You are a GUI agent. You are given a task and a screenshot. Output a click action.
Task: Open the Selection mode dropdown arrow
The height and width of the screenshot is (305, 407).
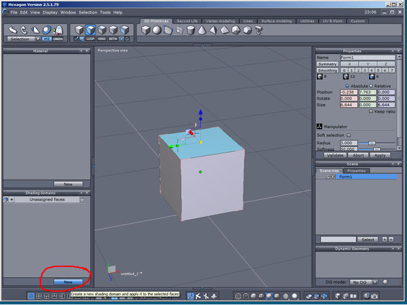click(x=38, y=39)
